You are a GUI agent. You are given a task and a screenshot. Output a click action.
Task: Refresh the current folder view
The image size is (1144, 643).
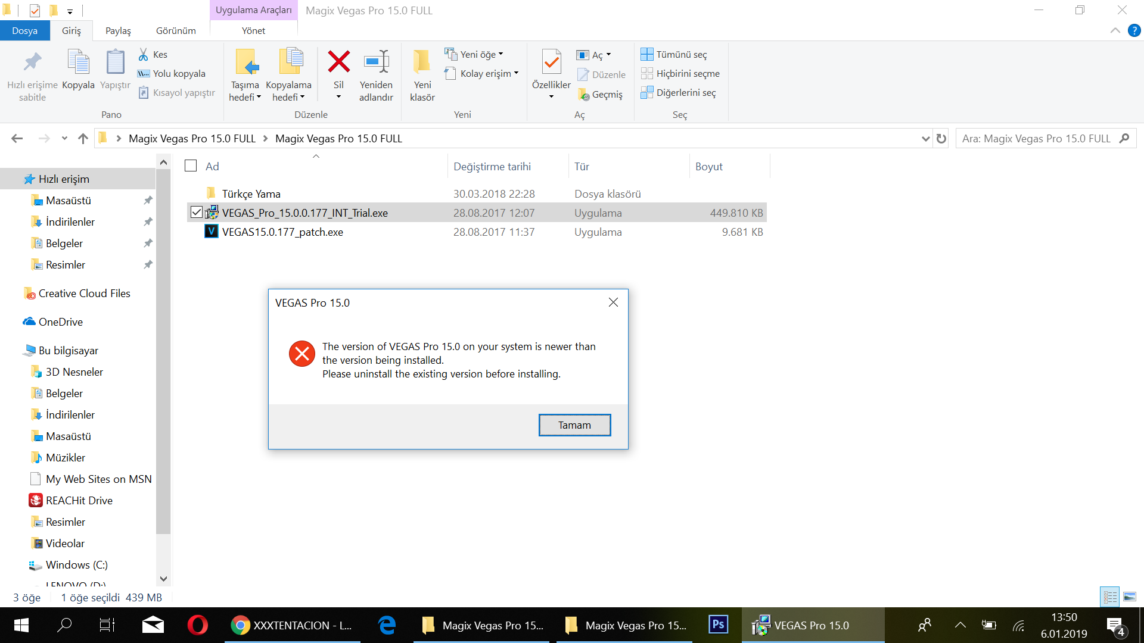coord(941,139)
